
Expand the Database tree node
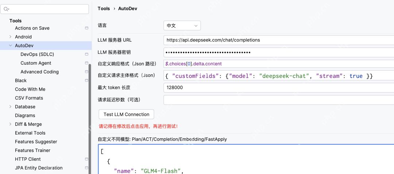(10, 106)
